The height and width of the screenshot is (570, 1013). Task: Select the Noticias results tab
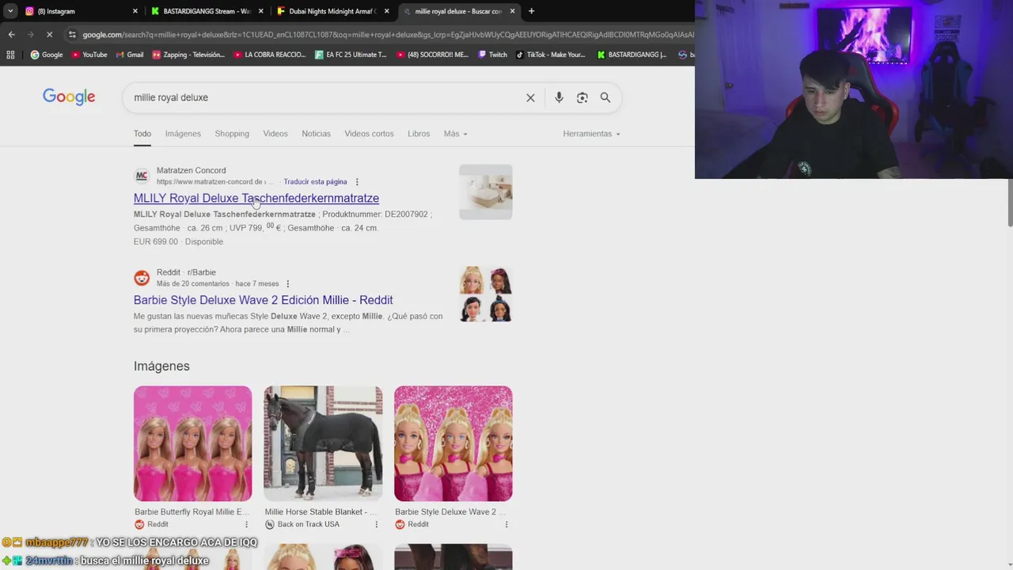(316, 134)
